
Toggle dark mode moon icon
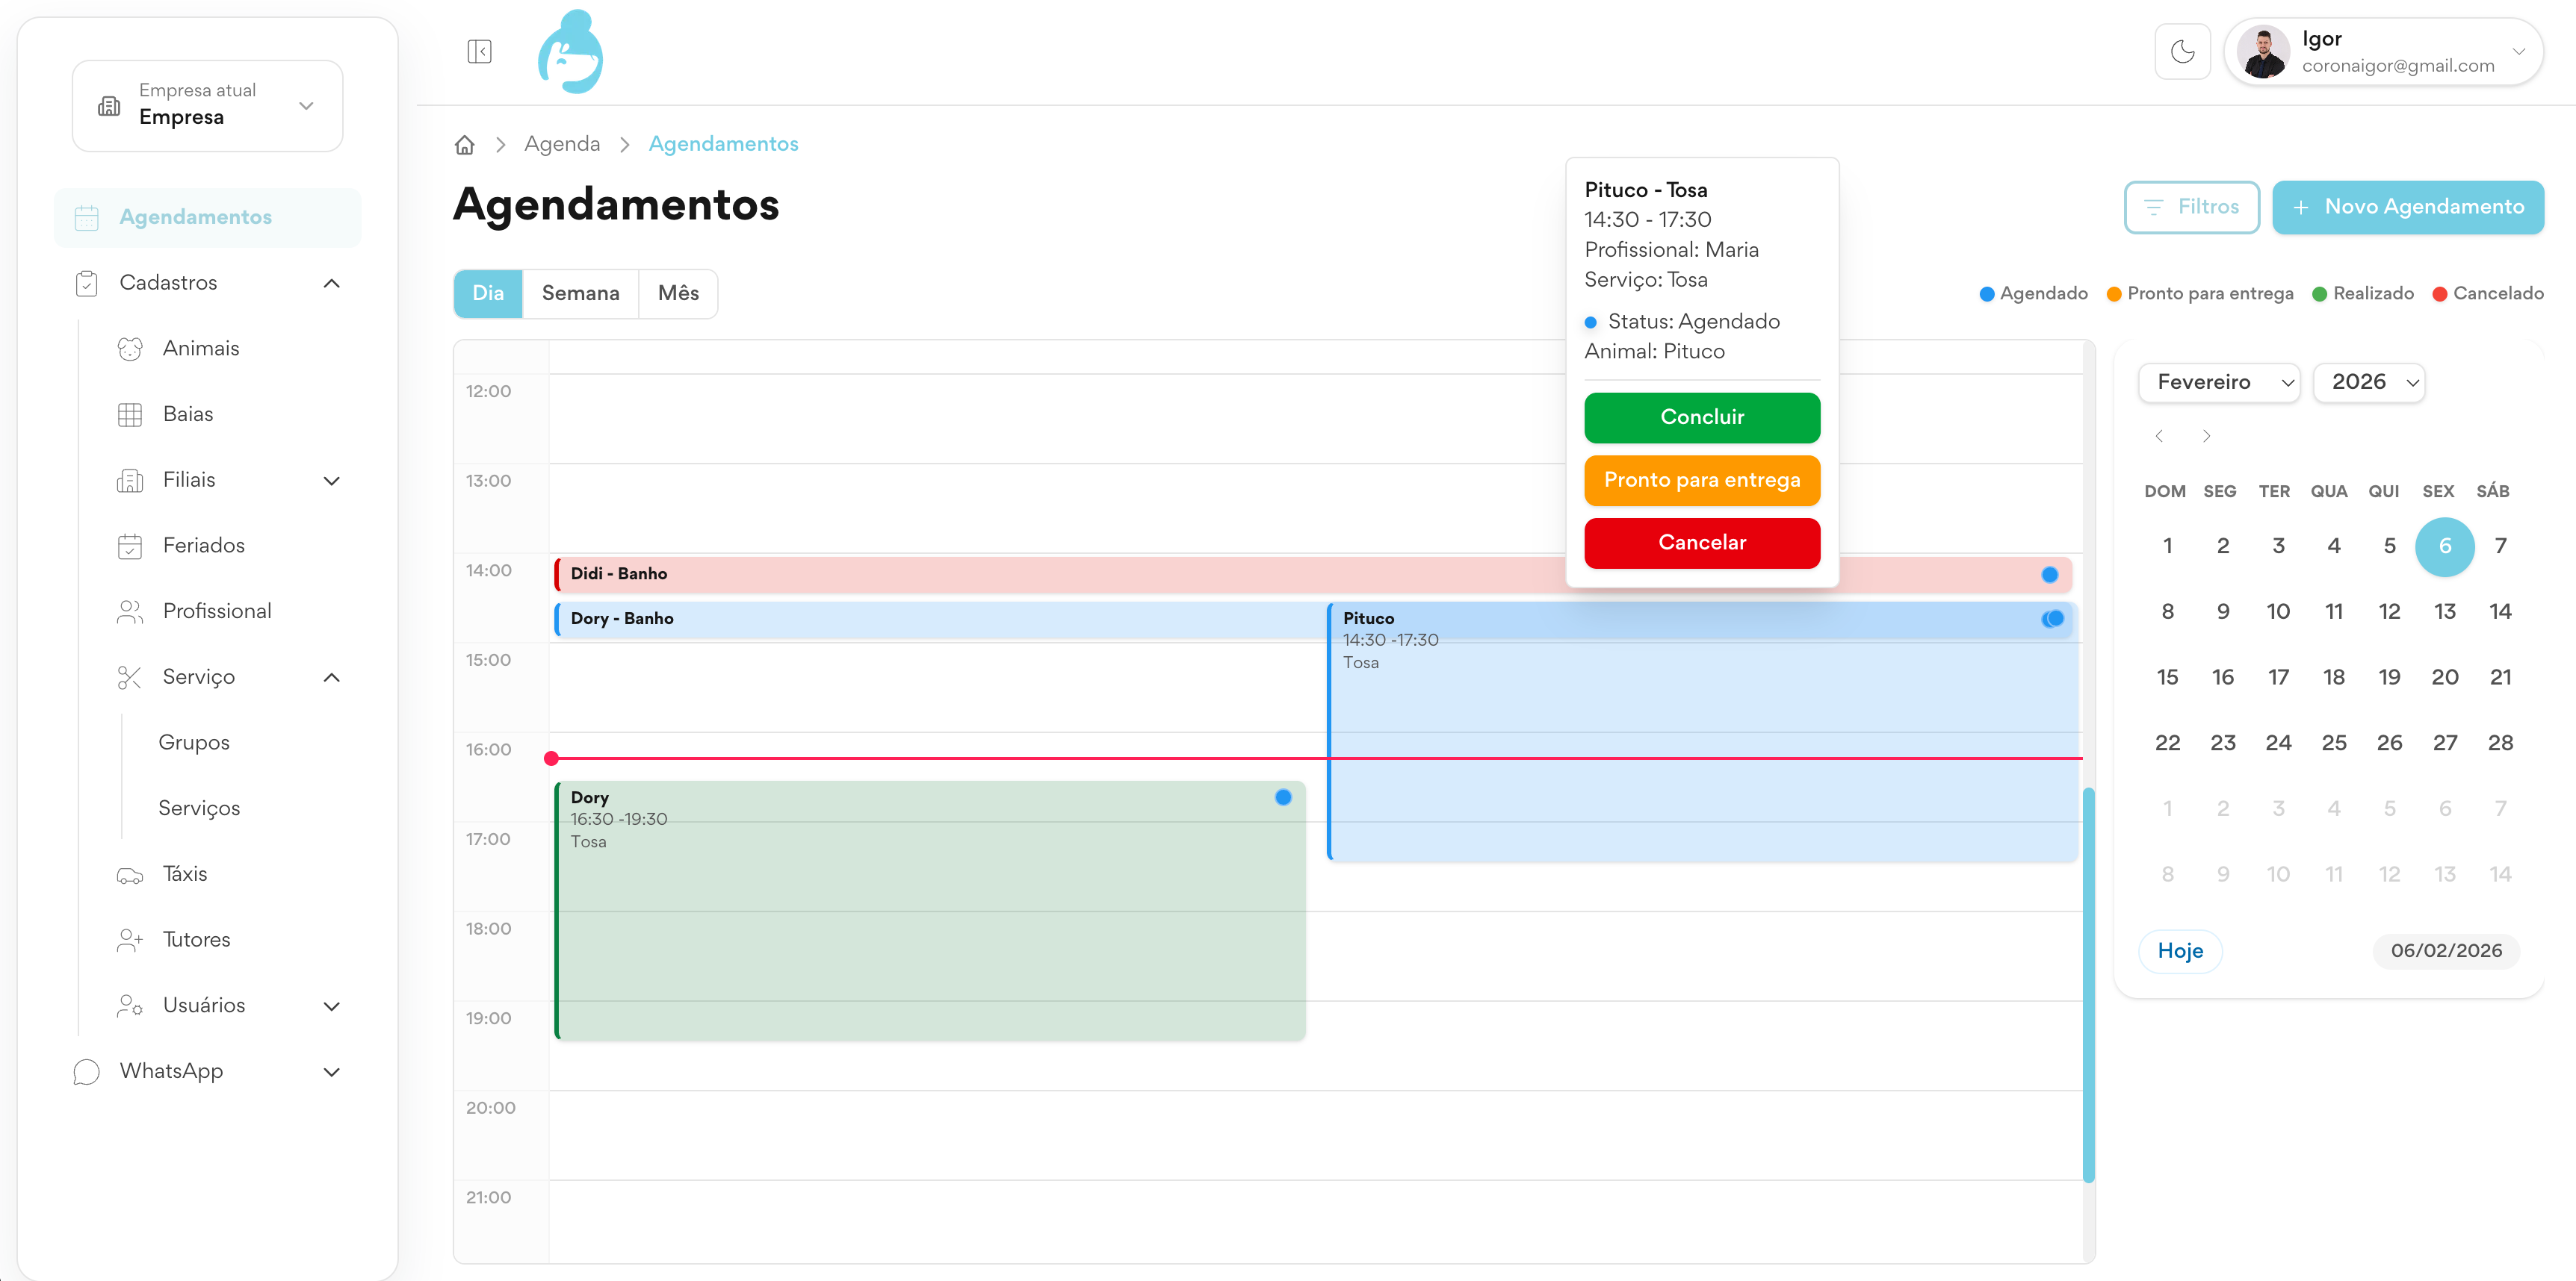pos(2182,52)
